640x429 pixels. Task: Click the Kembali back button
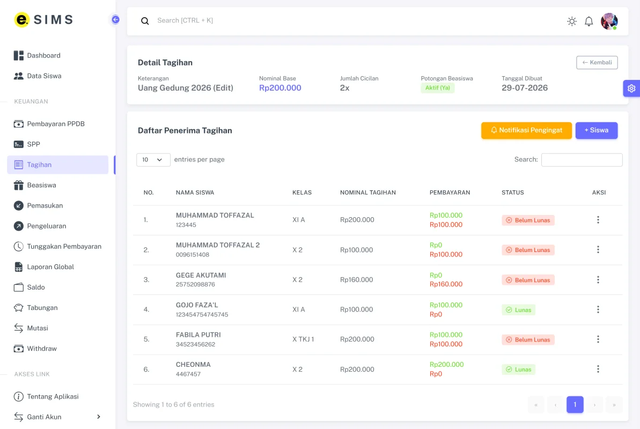tap(597, 62)
